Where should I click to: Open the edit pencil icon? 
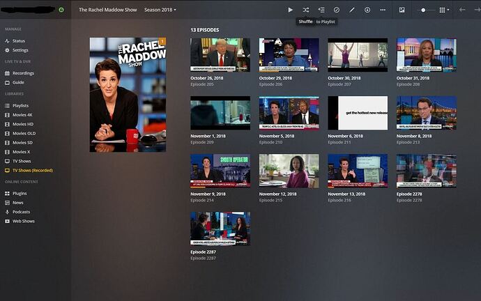(352, 10)
